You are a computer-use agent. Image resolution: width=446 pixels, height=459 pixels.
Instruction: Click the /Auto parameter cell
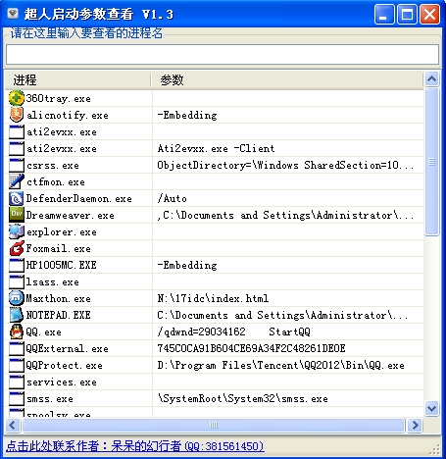tap(173, 198)
